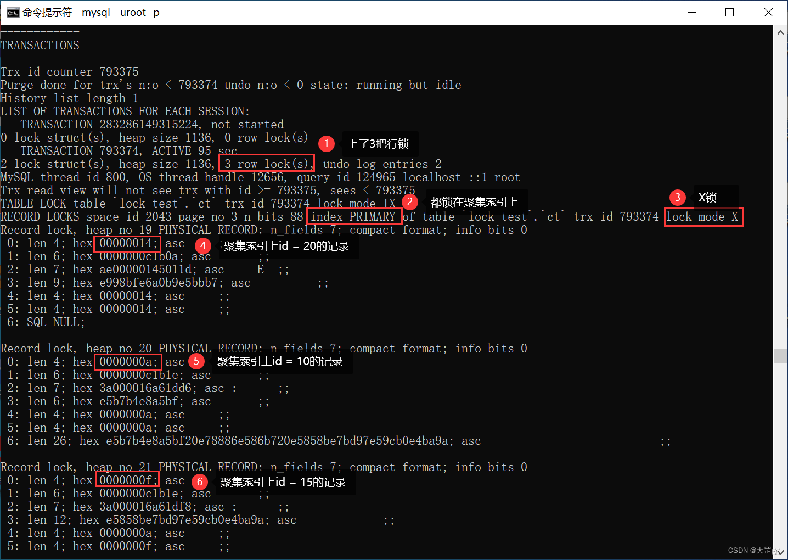Click the scrollbar thumb
Viewport: 788px width, 560px height.
coord(780,355)
